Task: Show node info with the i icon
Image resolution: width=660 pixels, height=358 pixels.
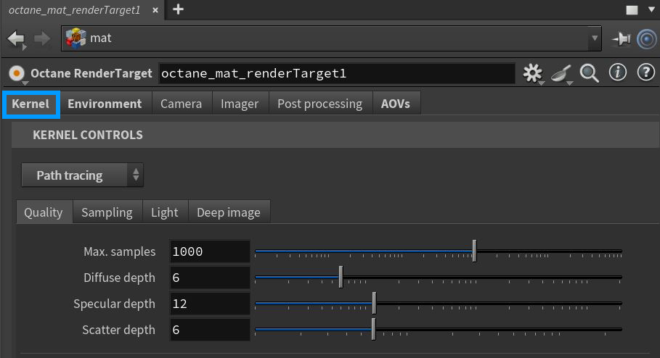Action: [x=618, y=73]
